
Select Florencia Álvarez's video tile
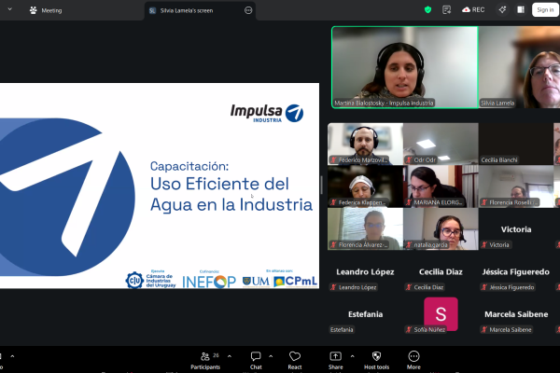(365, 228)
